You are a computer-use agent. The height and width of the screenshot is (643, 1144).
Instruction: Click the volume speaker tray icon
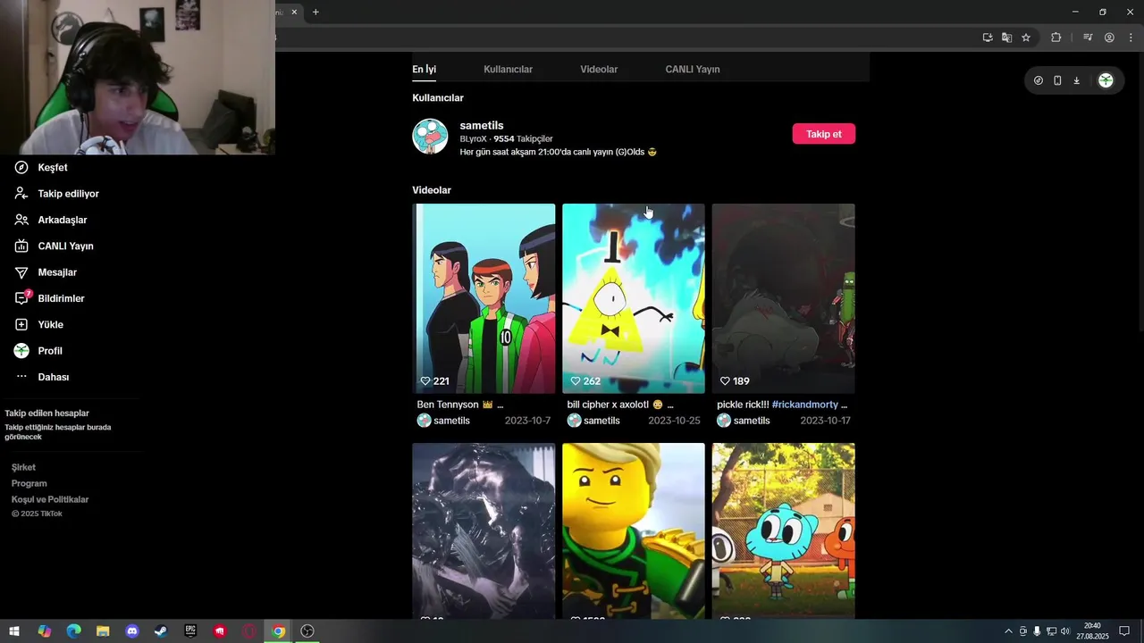point(1064,631)
